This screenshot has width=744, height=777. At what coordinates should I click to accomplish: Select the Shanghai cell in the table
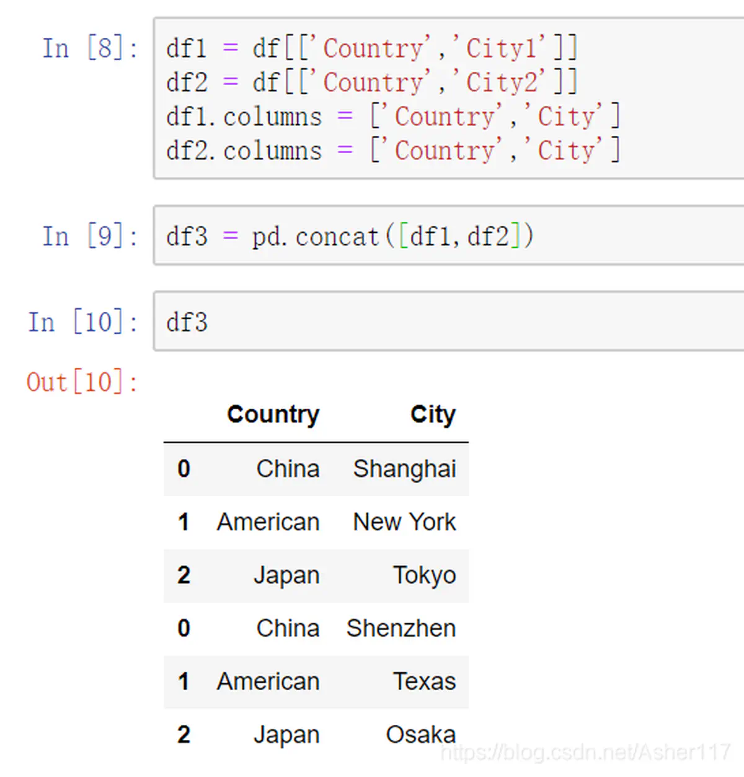pos(404,469)
